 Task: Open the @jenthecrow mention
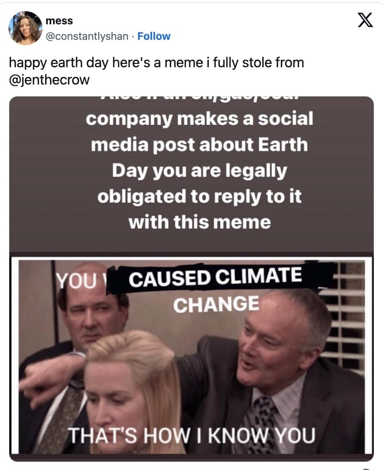click(50, 80)
